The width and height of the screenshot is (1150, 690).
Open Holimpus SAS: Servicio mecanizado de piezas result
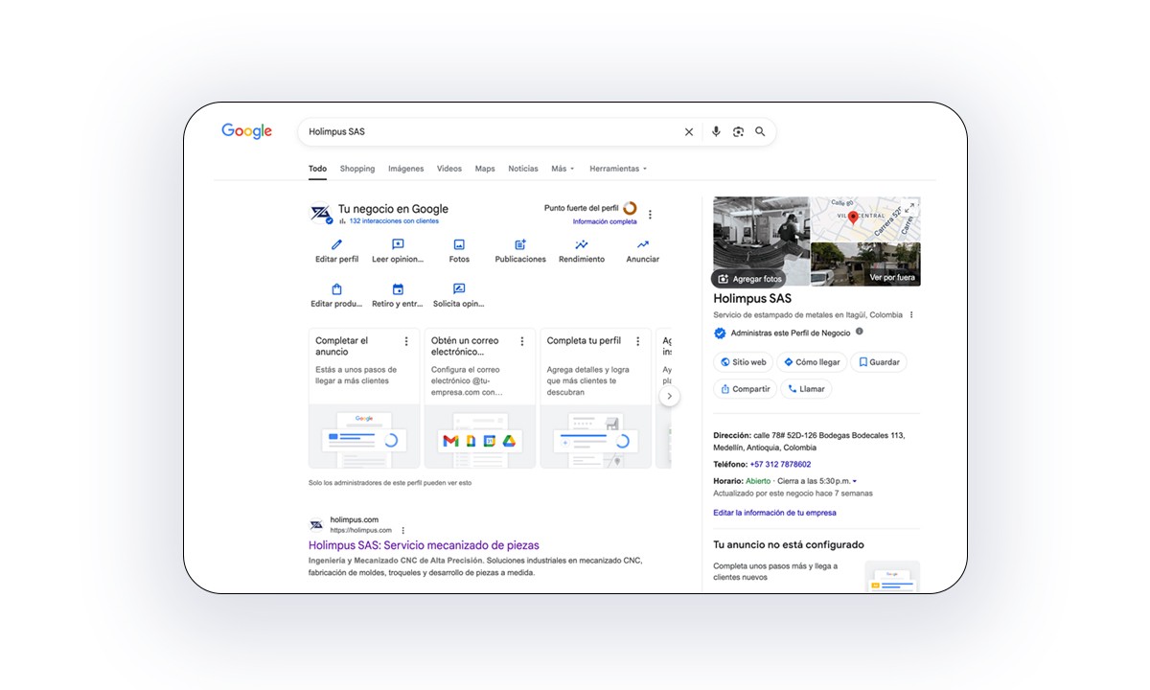(x=424, y=545)
